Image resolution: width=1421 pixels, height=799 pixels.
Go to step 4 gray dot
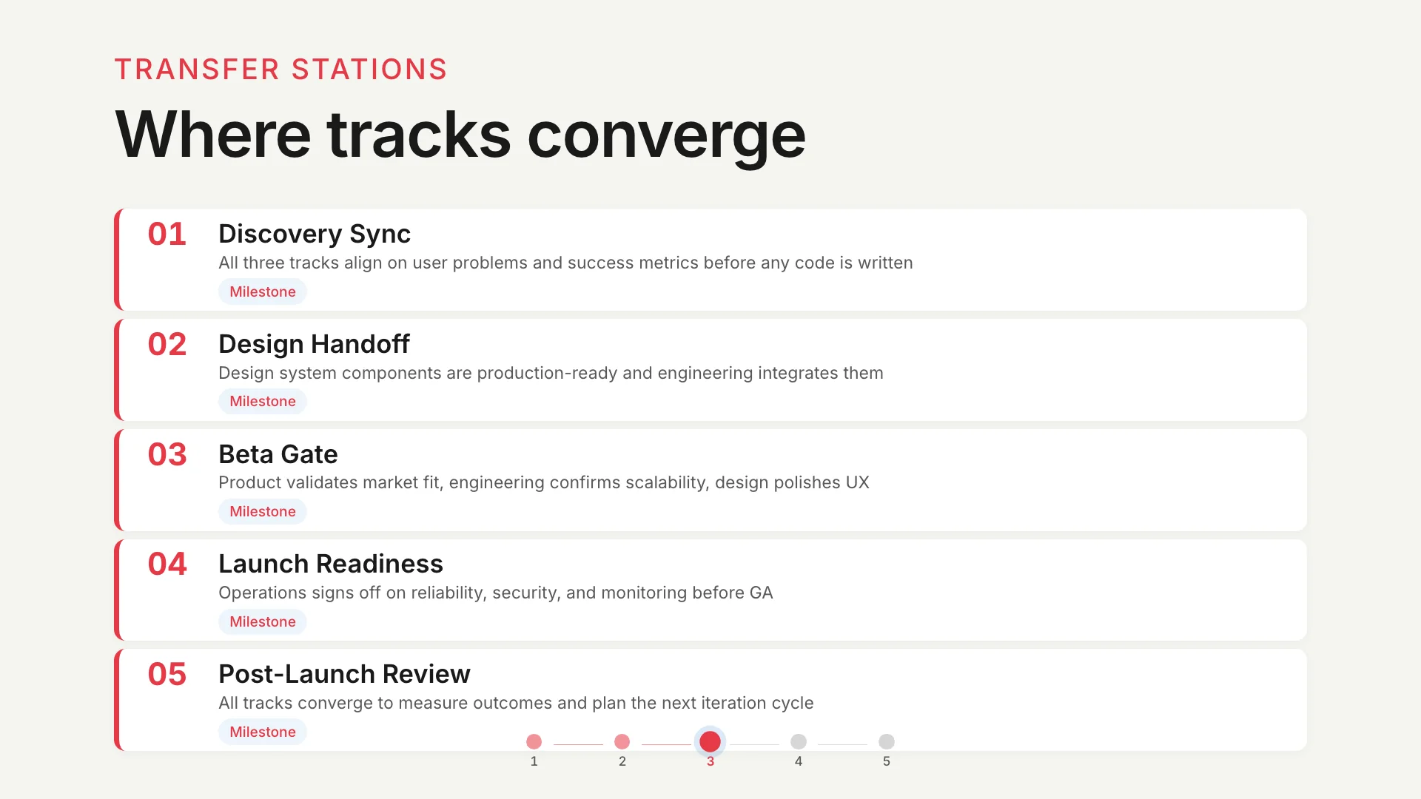click(x=798, y=741)
